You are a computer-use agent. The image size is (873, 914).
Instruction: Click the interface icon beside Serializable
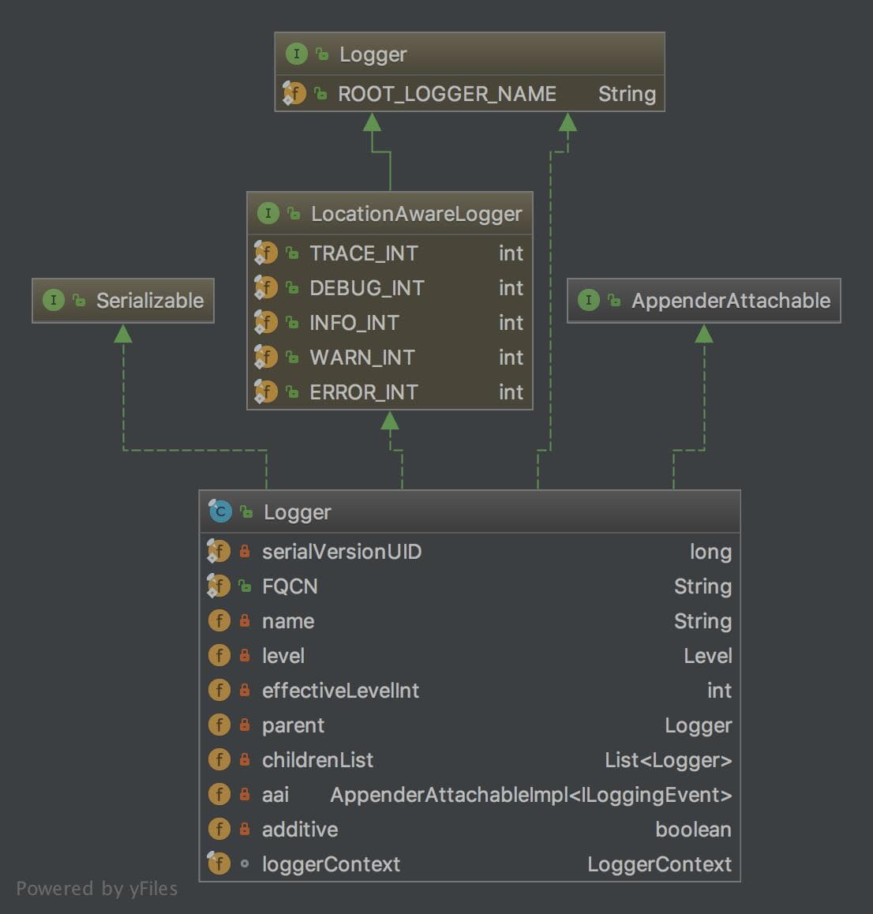pos(53,300)
